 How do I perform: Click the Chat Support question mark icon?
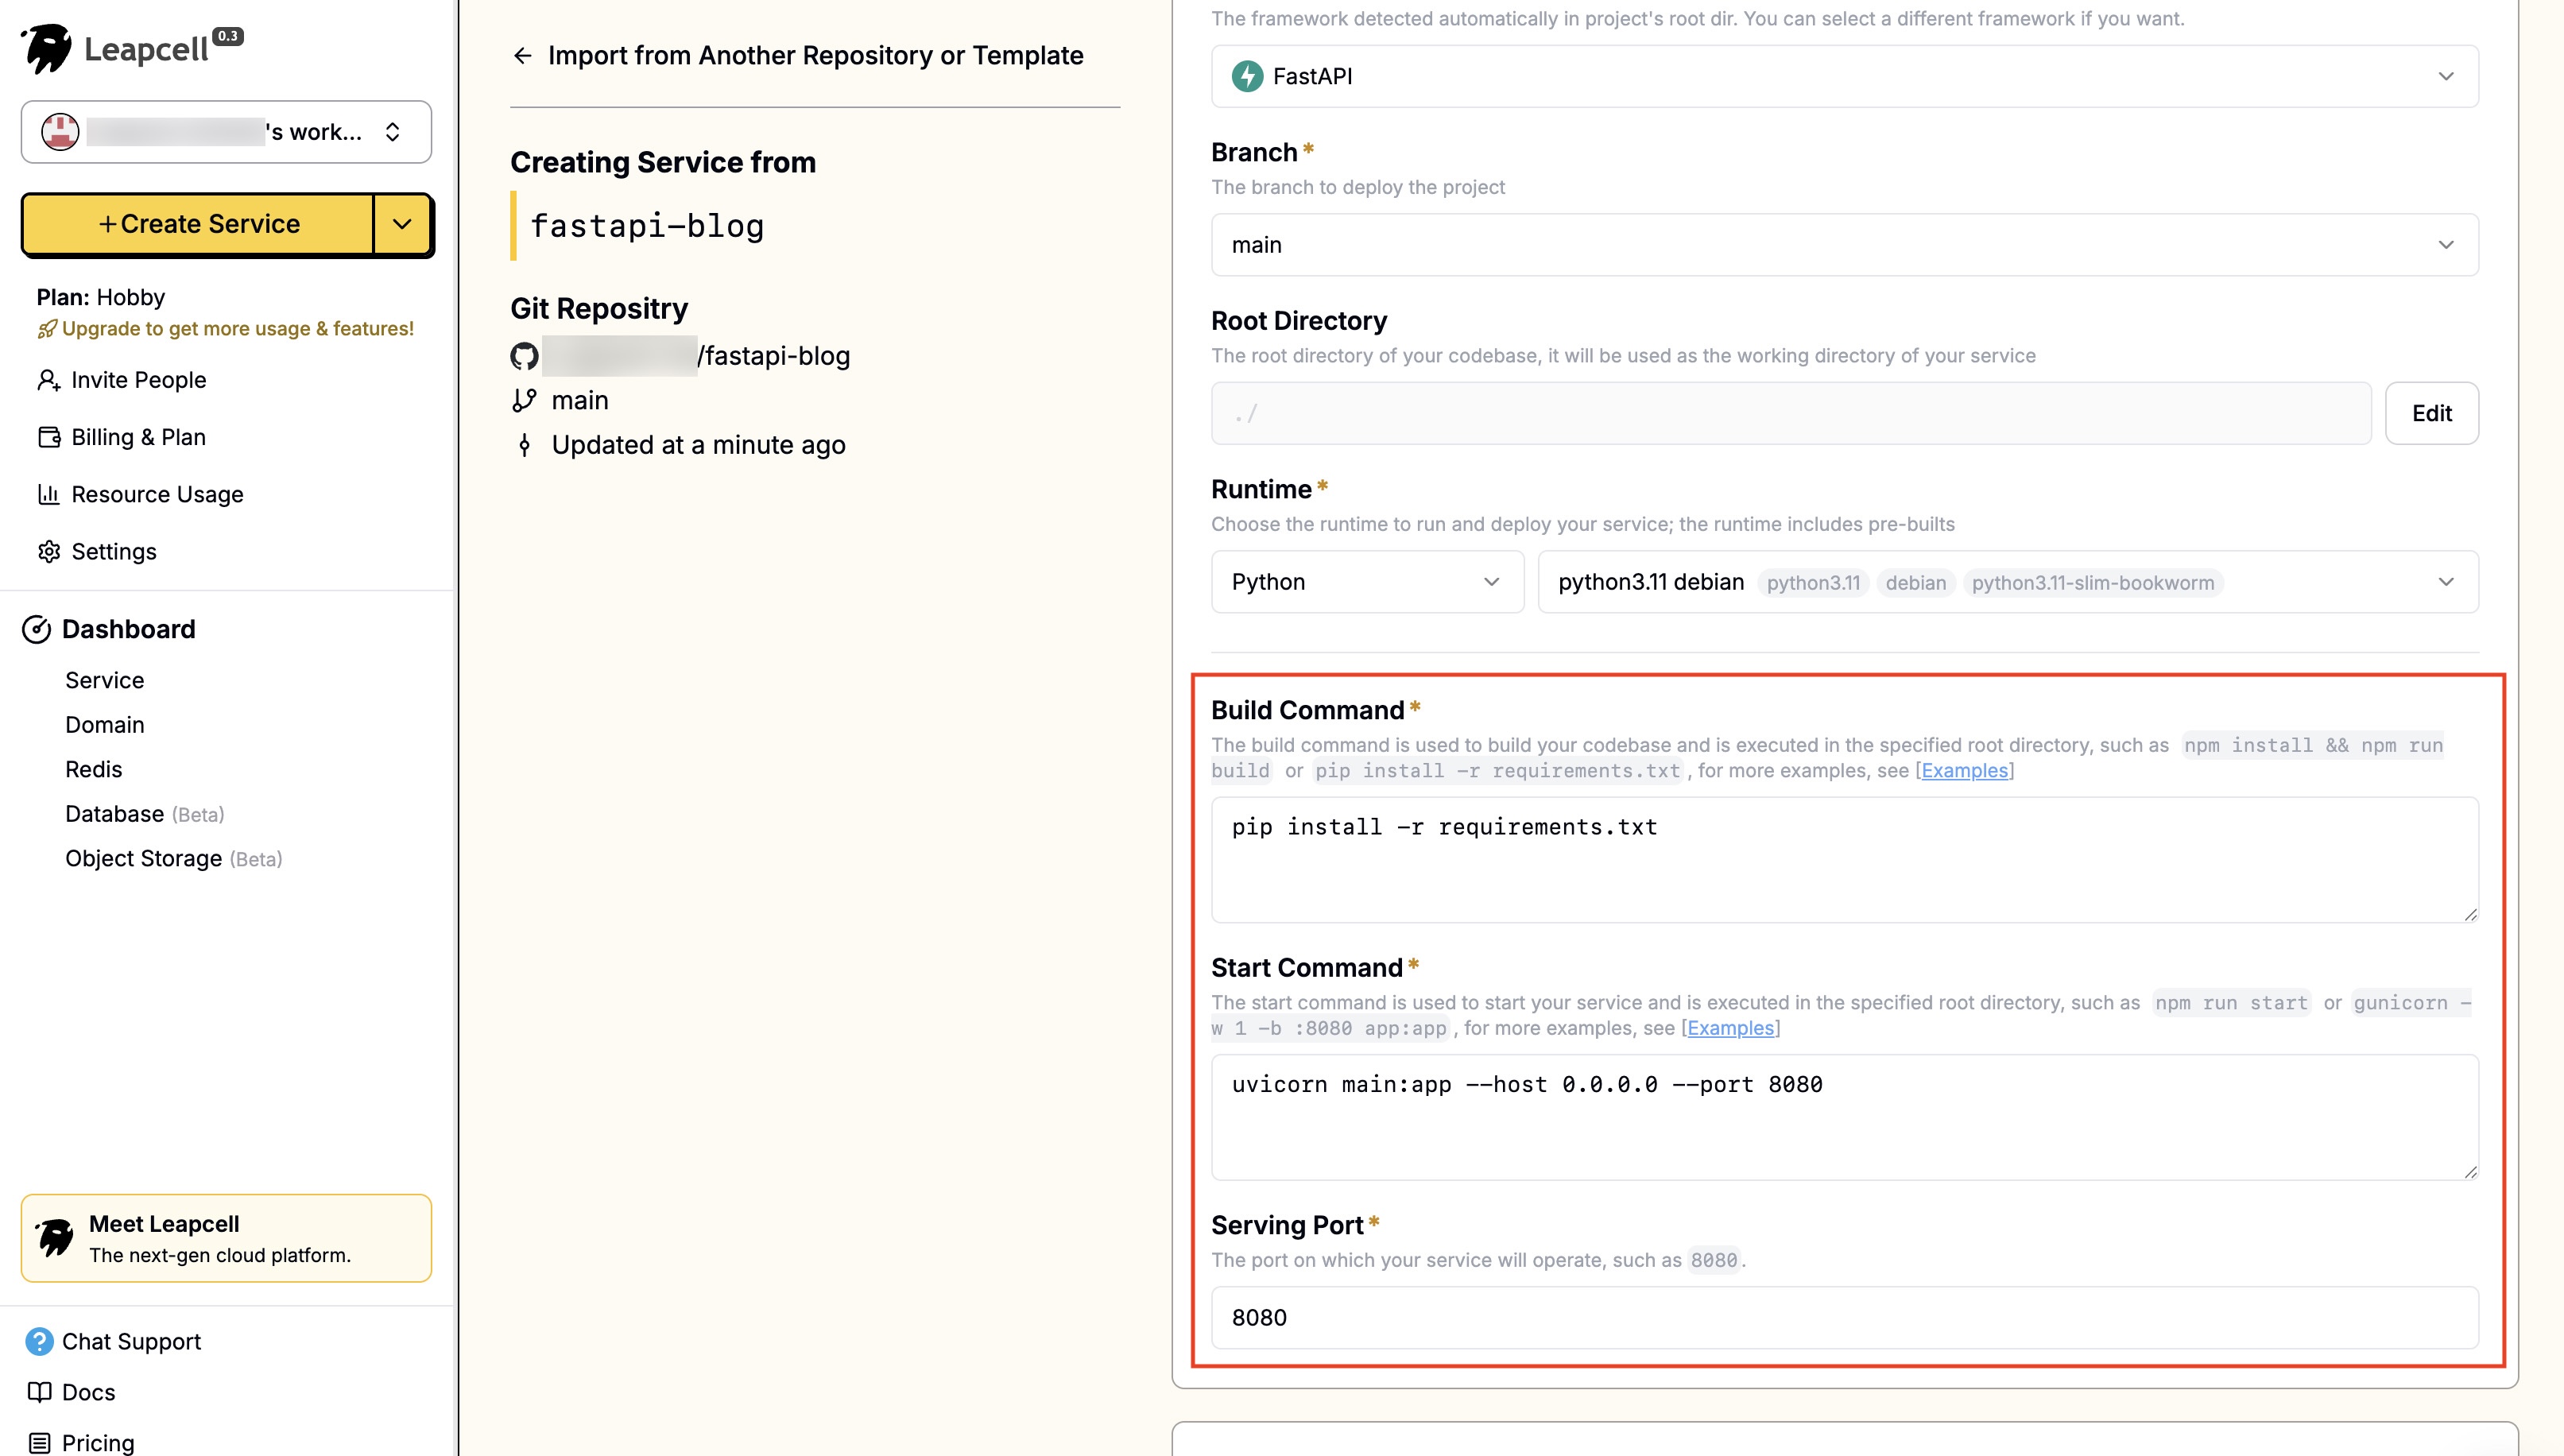pos(39,1341)
